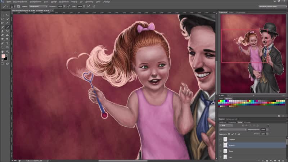288x162 pixels.
Task: Switch to the Образцы swatches tab
Action: click(x=229, y=99)
